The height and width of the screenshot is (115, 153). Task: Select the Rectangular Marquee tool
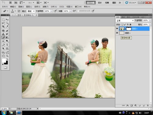(x=3, y=20)
